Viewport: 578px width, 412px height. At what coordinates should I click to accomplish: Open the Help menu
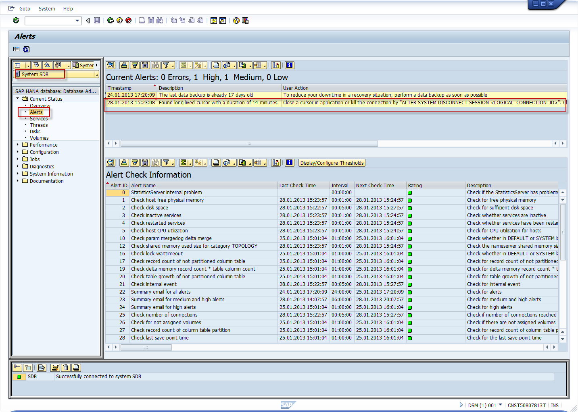(68, 8)
